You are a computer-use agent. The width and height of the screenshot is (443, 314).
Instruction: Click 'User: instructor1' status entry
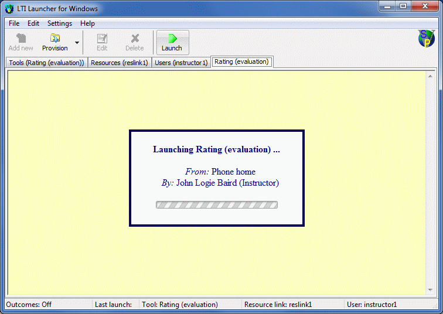(372, 305)
